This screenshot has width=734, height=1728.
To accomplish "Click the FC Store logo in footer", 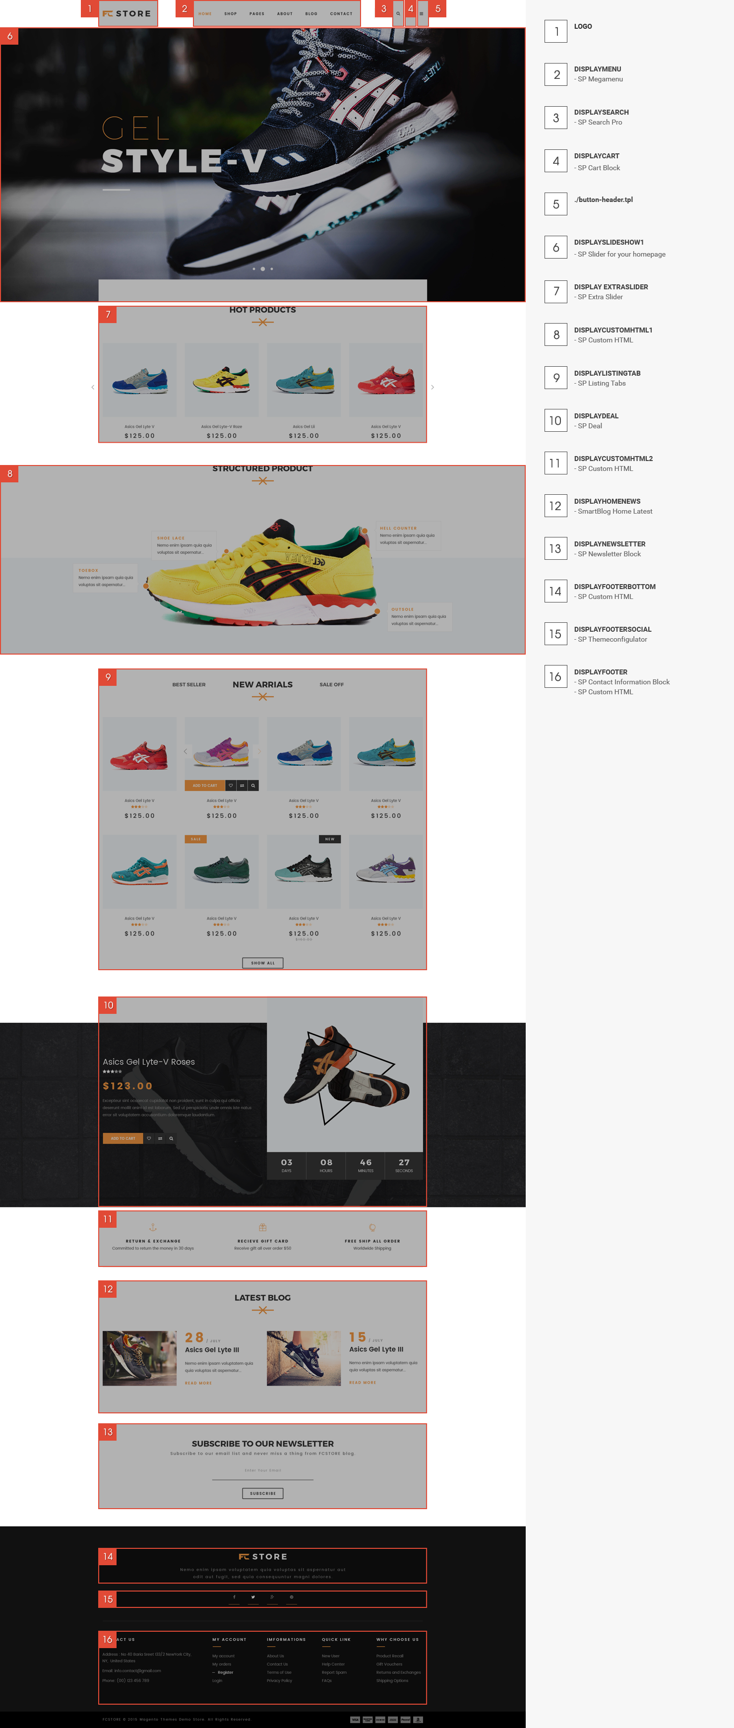I will tap(263, 1556).
